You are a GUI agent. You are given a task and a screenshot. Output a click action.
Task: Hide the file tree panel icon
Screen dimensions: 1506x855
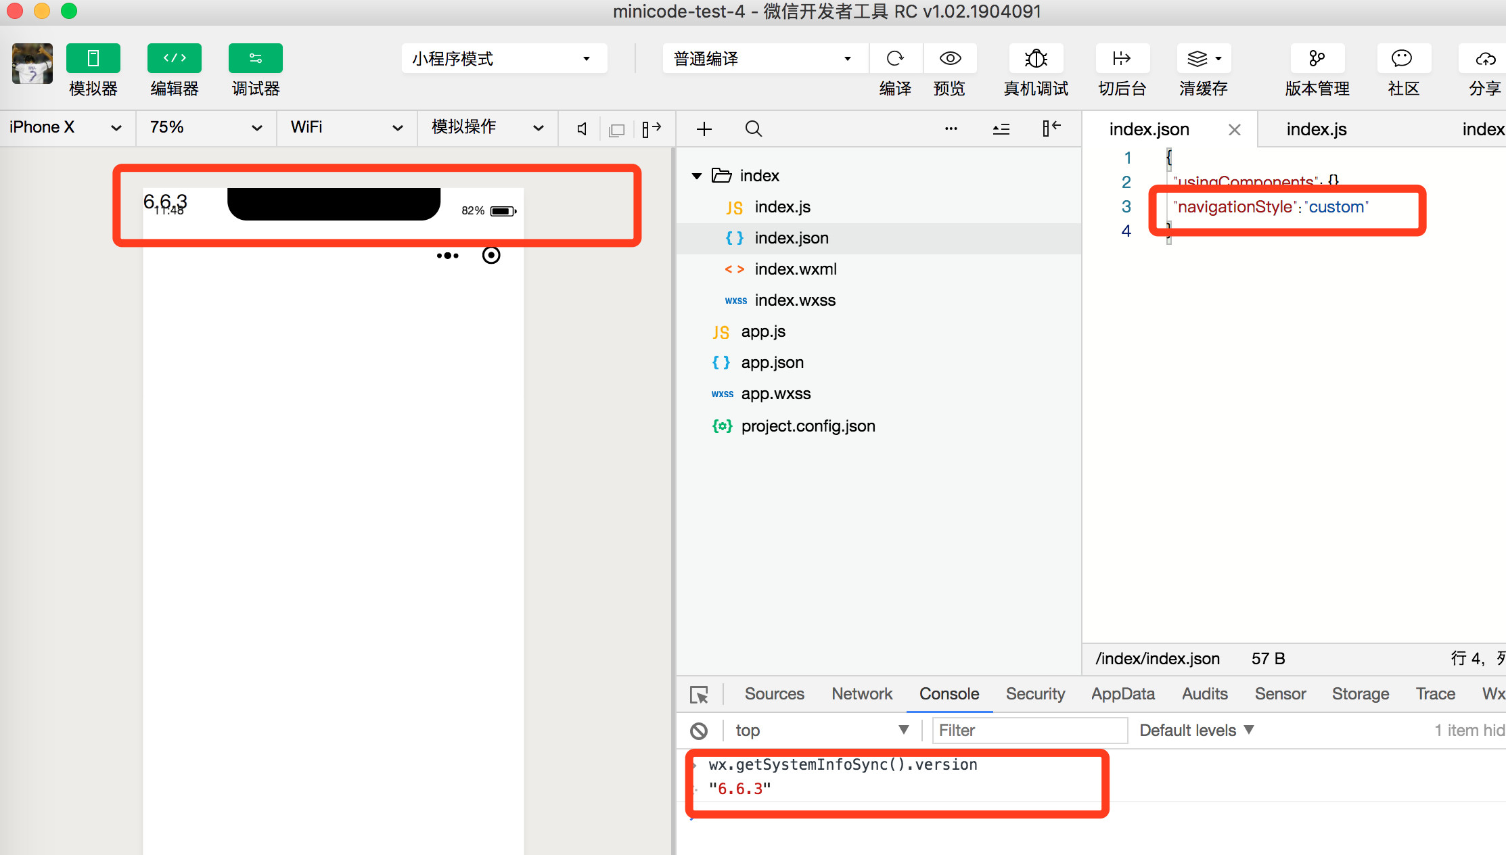[1051, 128]
